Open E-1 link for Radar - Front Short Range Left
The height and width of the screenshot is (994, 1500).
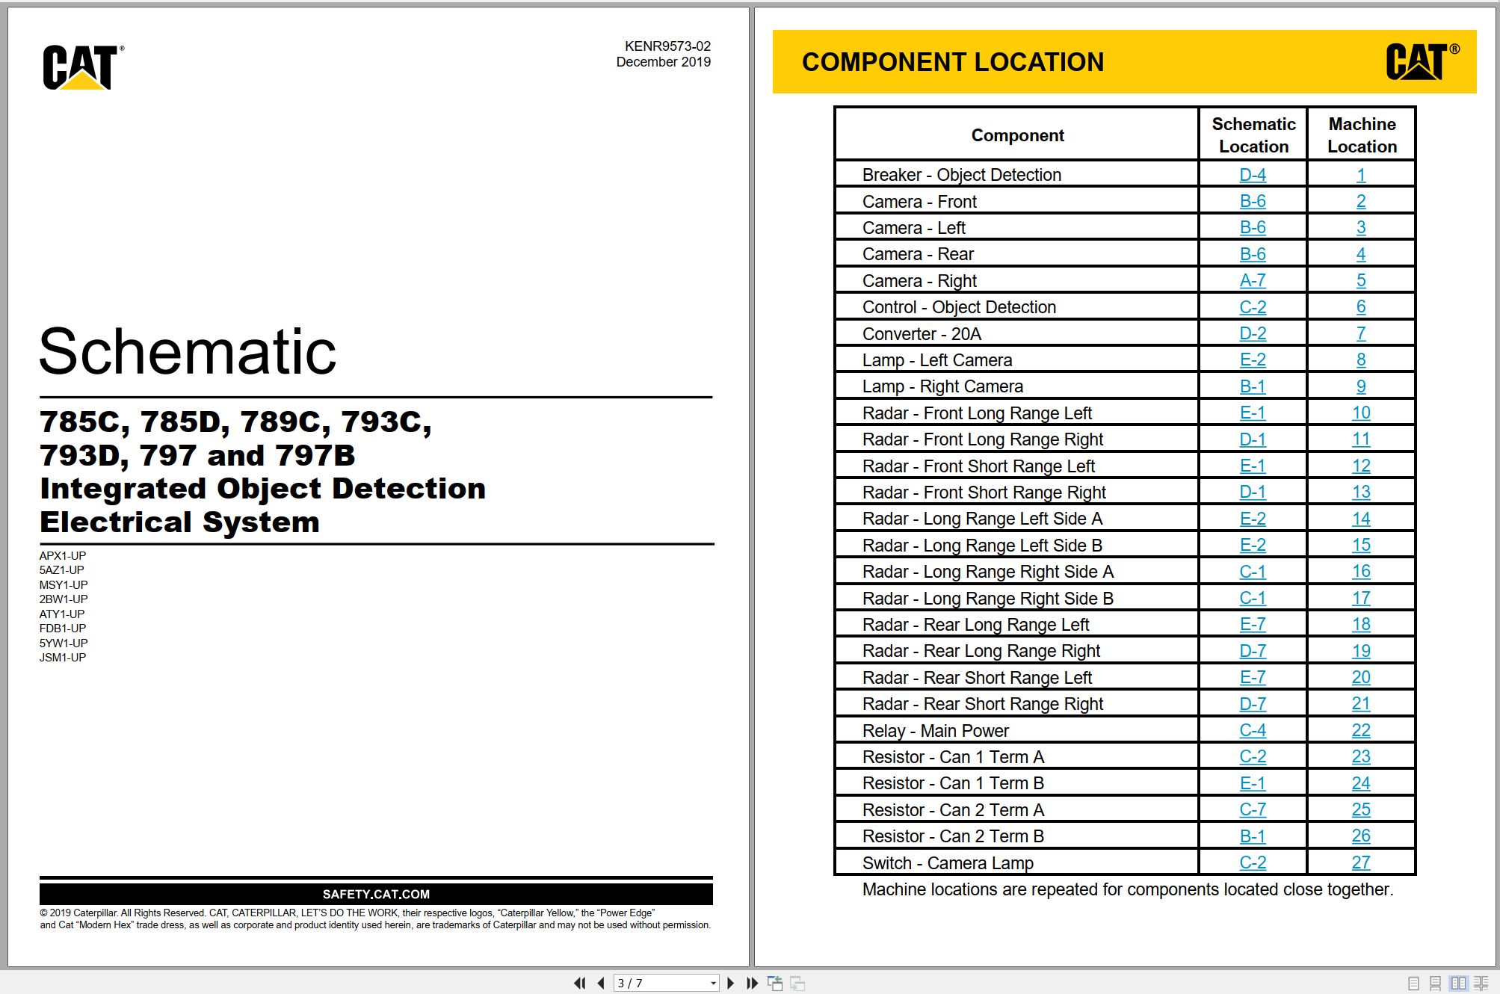pos(1253,466)
